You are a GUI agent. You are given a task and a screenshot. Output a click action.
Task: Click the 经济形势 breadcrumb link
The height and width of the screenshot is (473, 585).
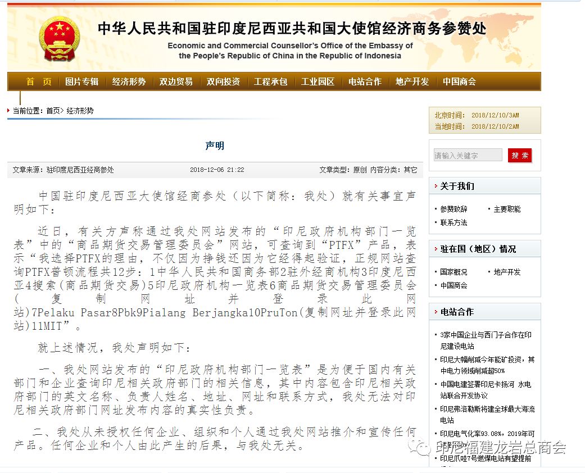[80, 111]
